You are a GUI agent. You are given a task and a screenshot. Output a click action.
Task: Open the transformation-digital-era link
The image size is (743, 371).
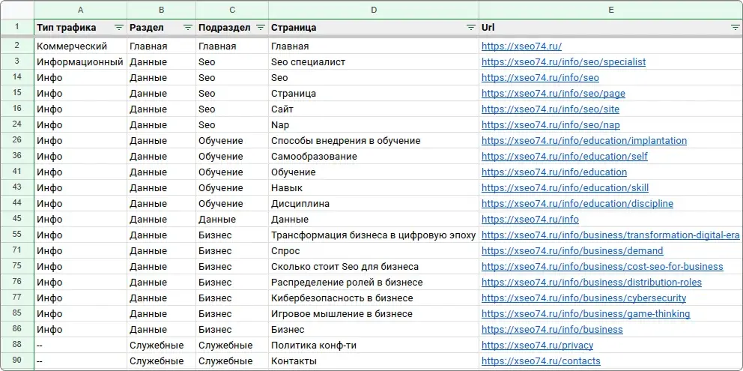[x=610, y=235]
